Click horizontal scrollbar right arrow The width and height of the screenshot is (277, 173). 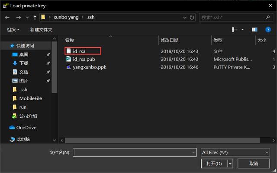[x=273, y=140]
